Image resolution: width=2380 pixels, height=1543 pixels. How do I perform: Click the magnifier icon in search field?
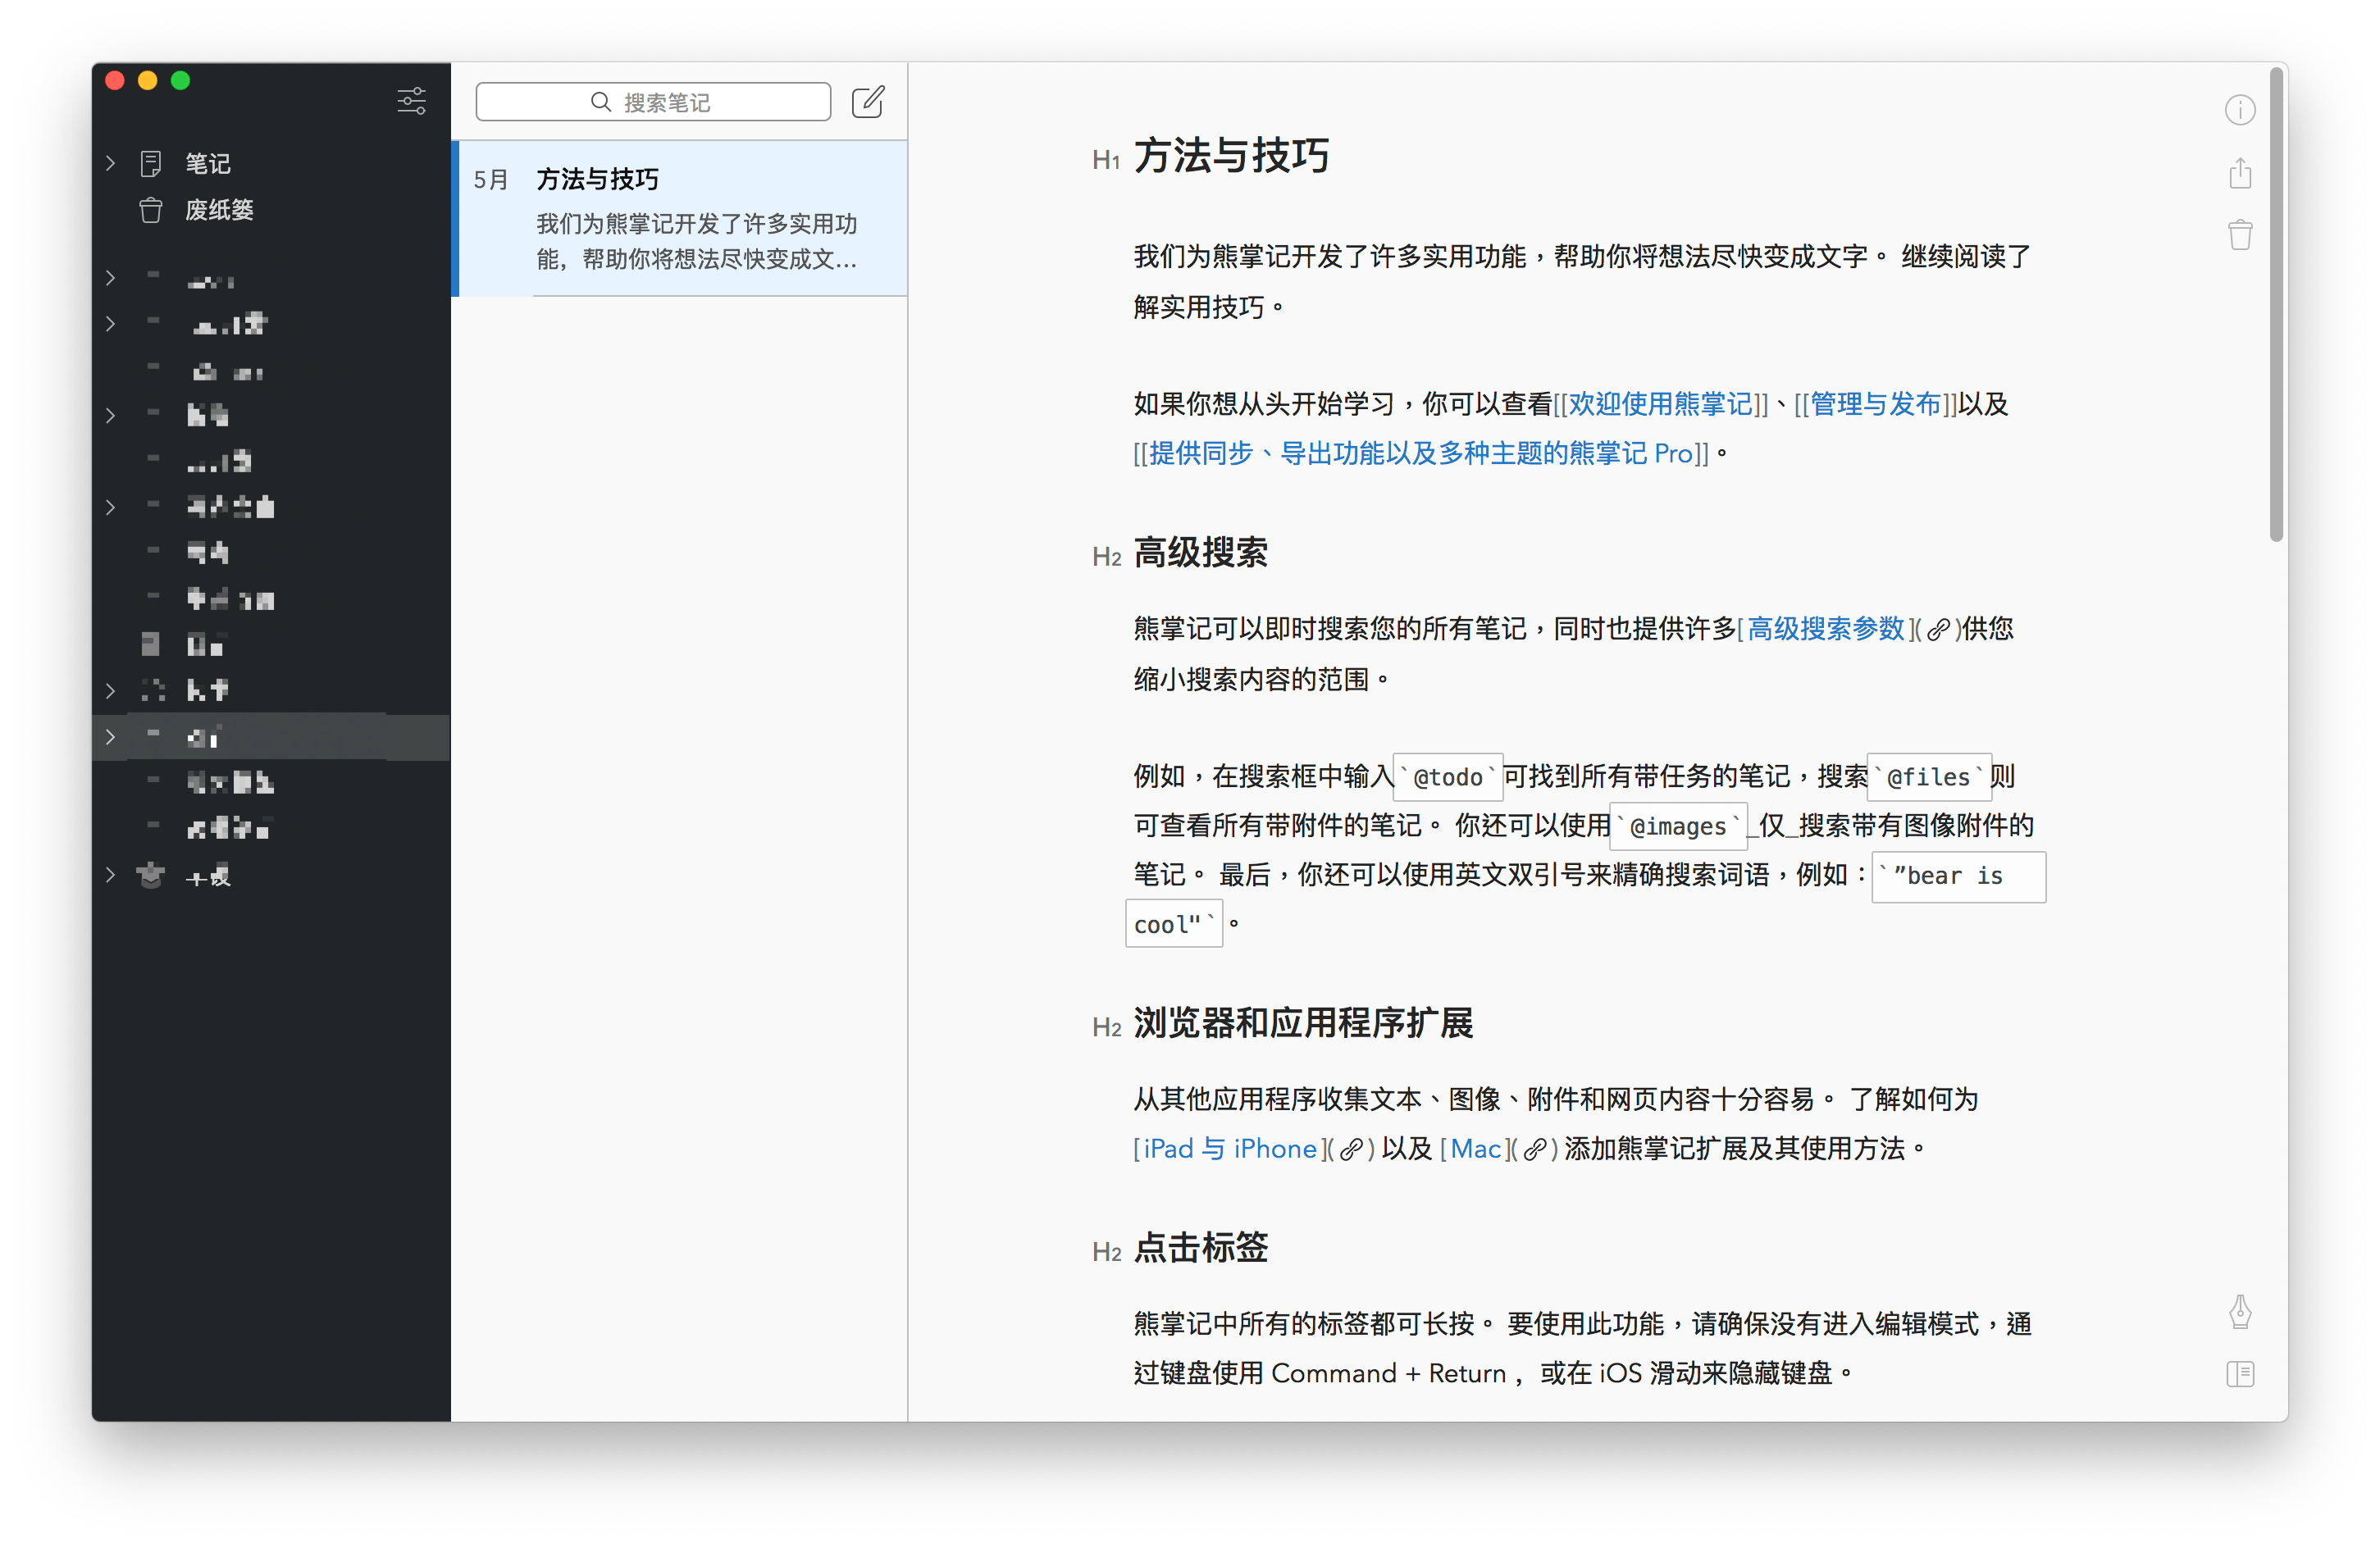[600, 102]
